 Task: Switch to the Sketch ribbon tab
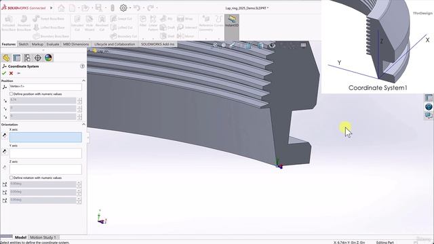click(x=24, y=44)
